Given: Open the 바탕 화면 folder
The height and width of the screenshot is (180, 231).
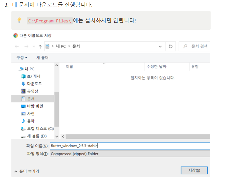Looking at the screenshot, I should pos(35,106).
